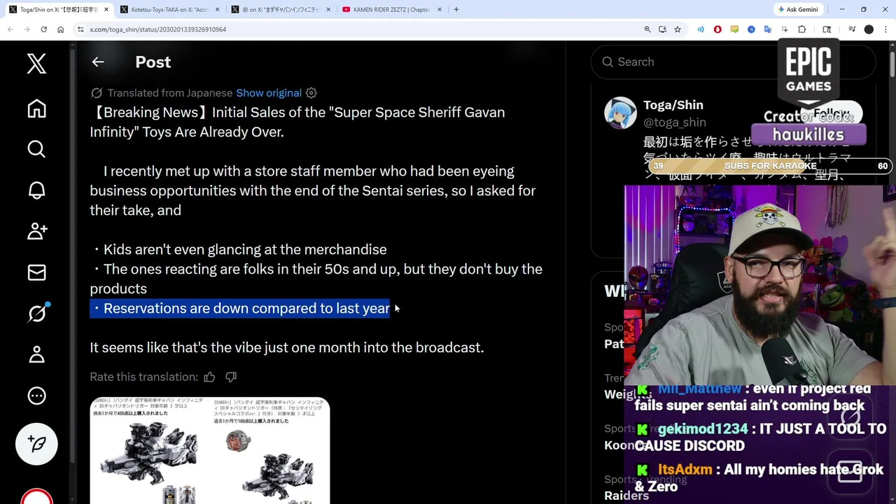
Task: Rate translation with thumbs up
Action: click(209, 377)
